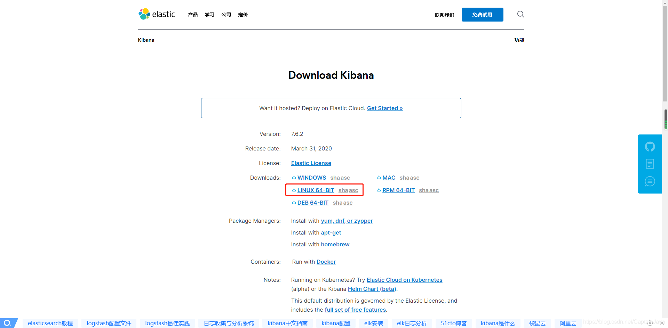The width and height of the screenshot is (668, 328).
Task: Open sha link next to RPM 64-BIT
Action: pos(424,190)
